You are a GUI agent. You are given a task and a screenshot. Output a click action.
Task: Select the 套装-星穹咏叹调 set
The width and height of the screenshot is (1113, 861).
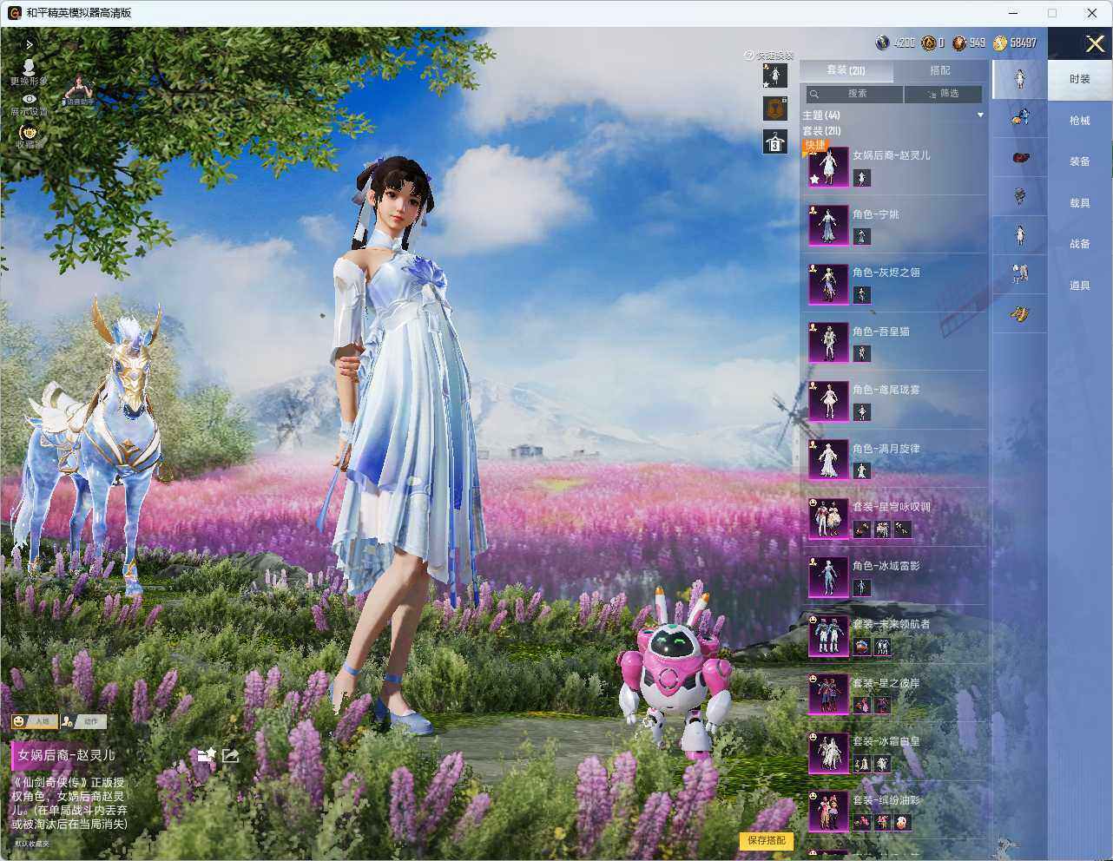tap(895, 518)
